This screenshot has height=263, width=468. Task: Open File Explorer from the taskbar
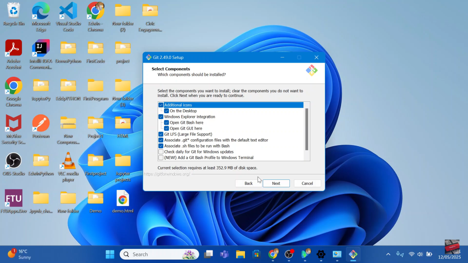point(240,254)
